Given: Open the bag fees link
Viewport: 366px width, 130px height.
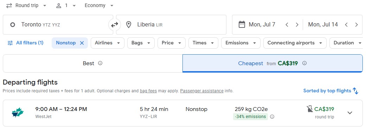Looking at the screenshot, I should click(x=148, y=91).
